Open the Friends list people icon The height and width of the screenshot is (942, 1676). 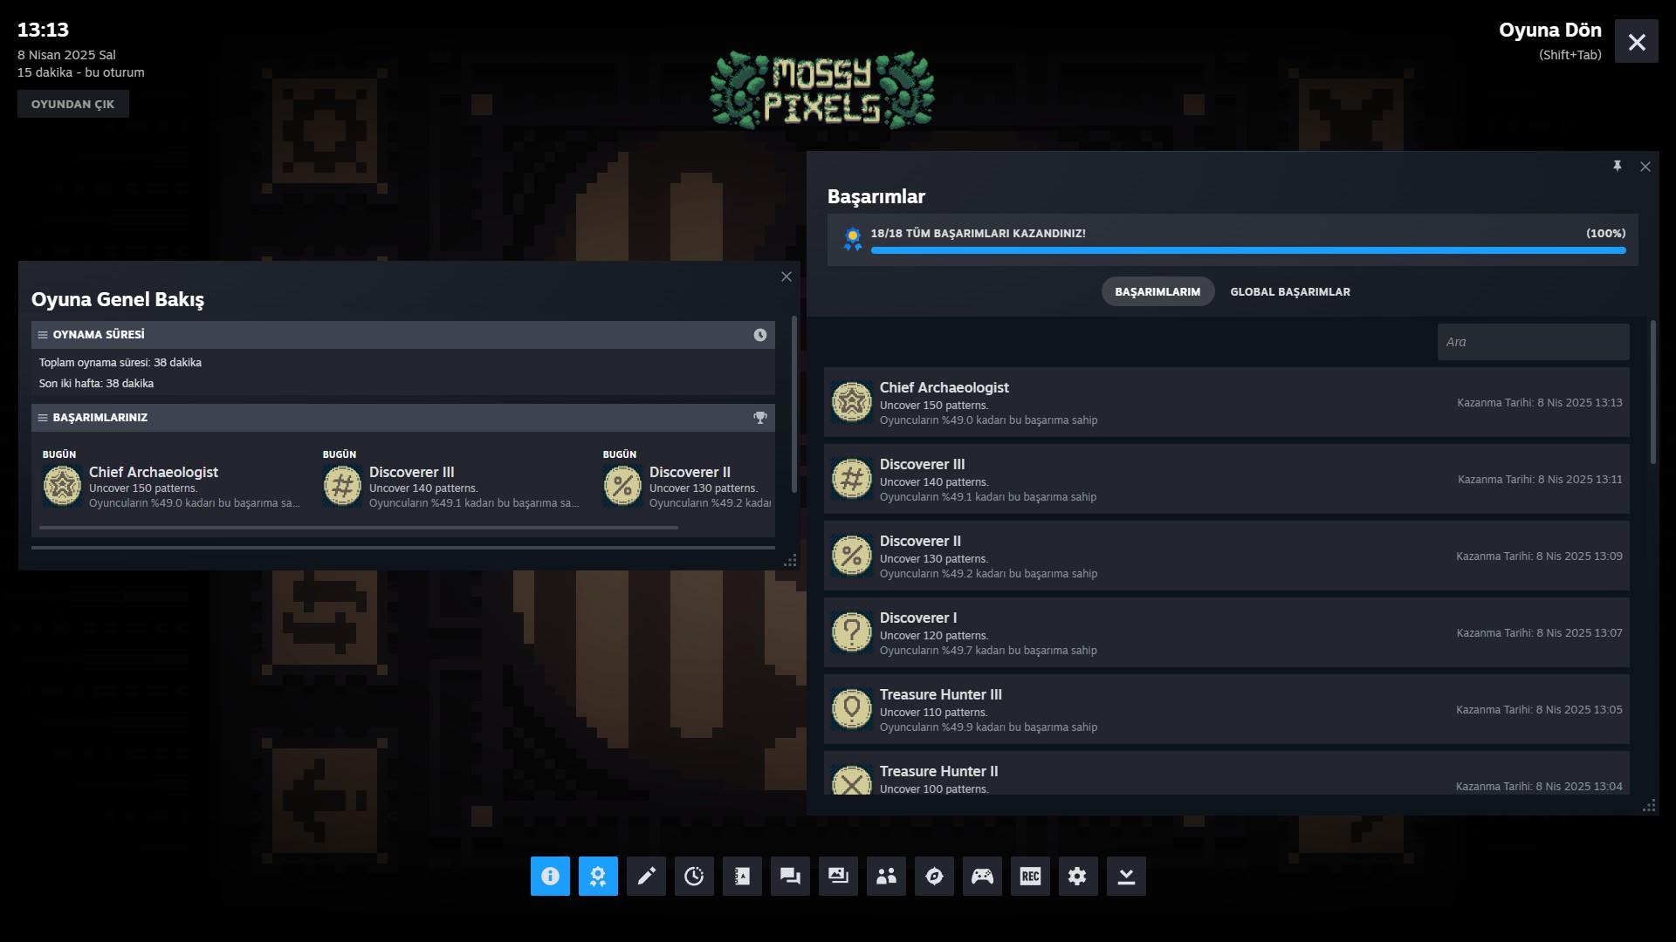tap(886, 876)
